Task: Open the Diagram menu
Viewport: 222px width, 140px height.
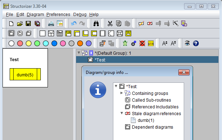Action: click(35, 15)
